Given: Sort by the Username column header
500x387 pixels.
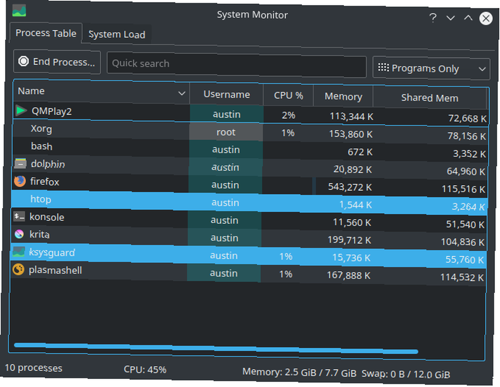Looking at the screenshot, I should [226, 94].
